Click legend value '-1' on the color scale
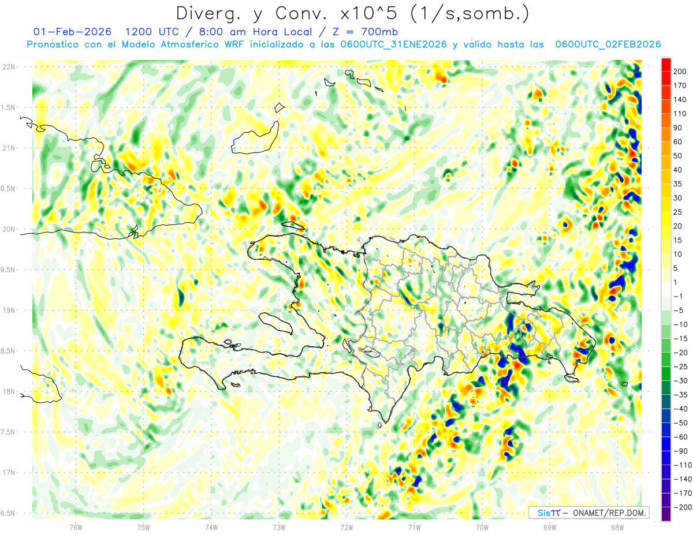Screen dimensions: 693x535 click(x=678, y=297)
